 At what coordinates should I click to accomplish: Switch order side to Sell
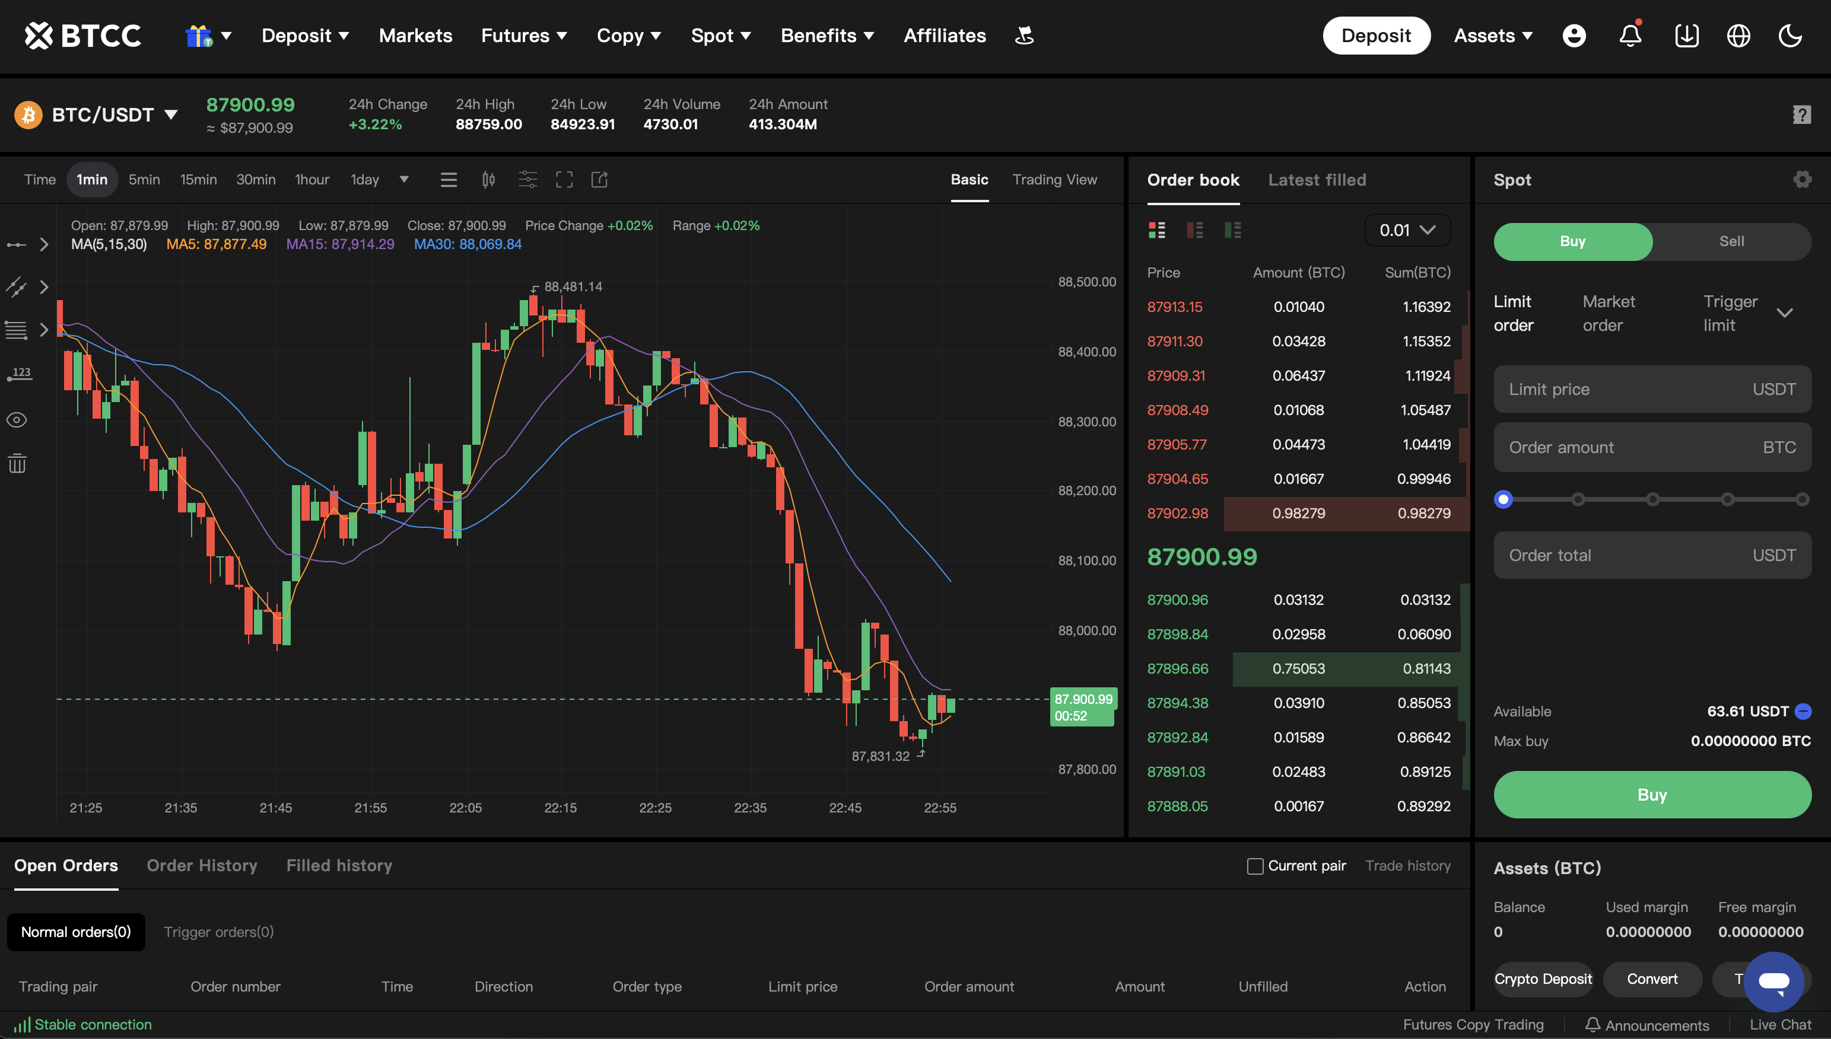pyautogui.click(x=1732, y=241)
